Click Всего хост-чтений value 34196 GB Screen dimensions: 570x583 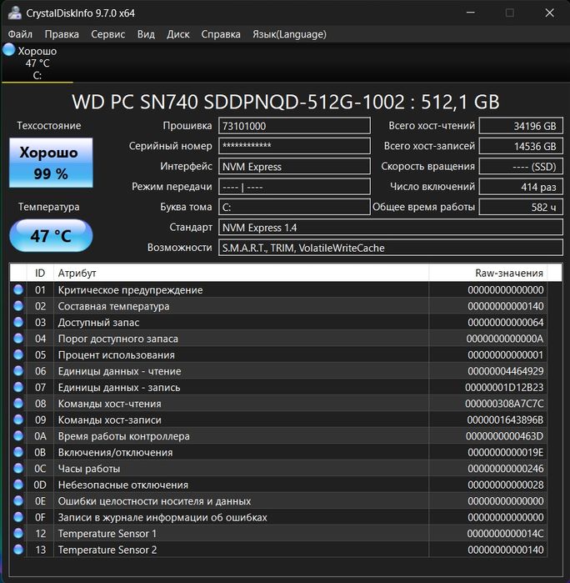click(521, 126)
